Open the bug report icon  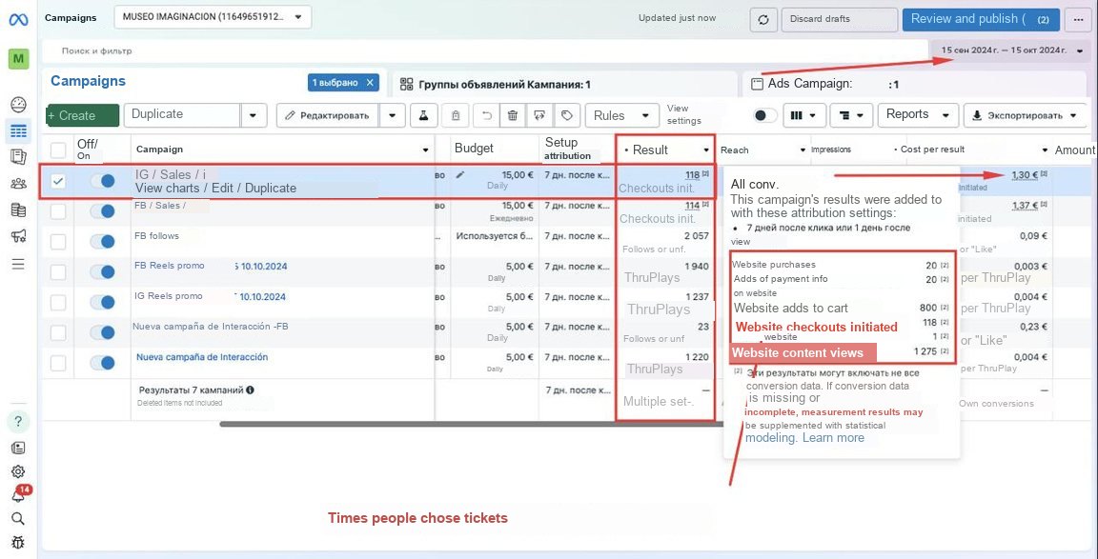coord(18,542)
